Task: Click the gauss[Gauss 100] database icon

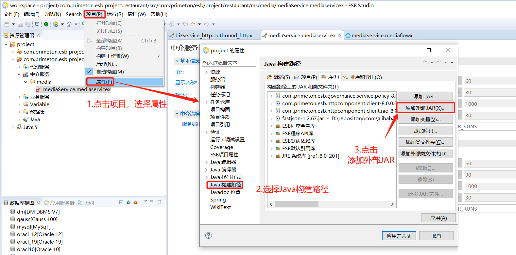Action: coord(13,219)
